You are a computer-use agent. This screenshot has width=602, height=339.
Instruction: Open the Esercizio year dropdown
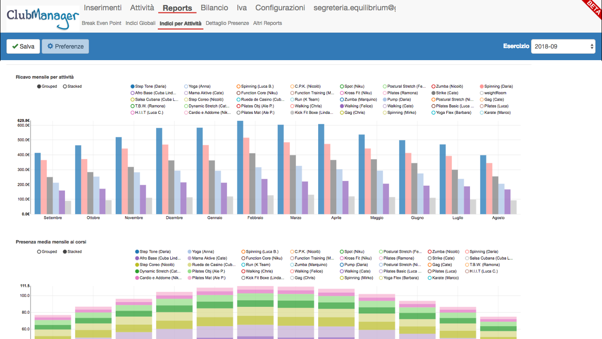click(563, 46)
